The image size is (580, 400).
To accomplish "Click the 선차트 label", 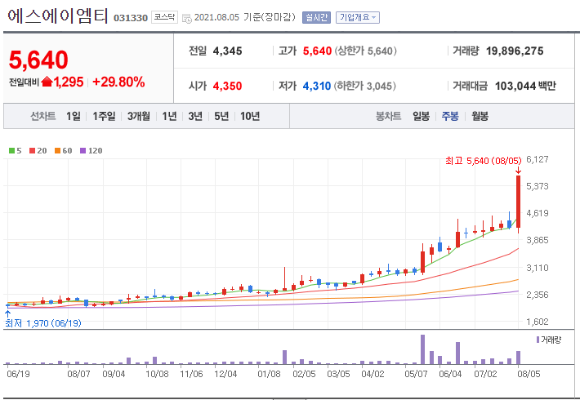I will (x=43, y=117).
